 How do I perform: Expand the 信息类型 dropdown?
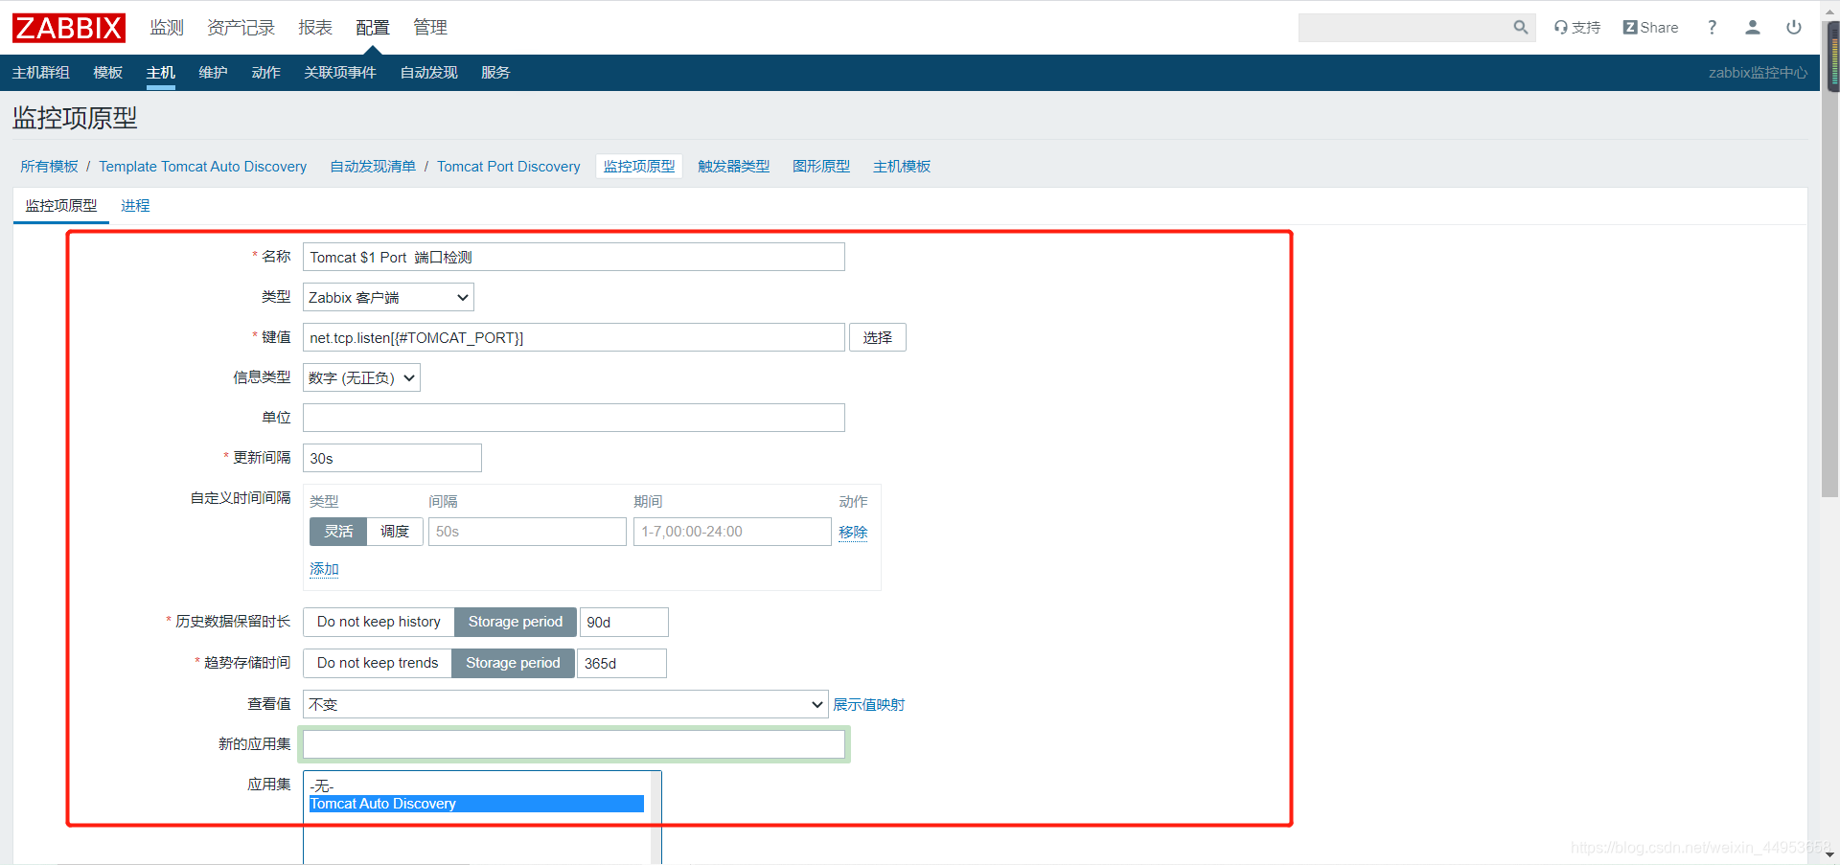click(361, 377)
